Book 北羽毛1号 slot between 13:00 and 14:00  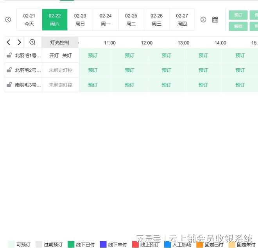click(x=203, y=55)
